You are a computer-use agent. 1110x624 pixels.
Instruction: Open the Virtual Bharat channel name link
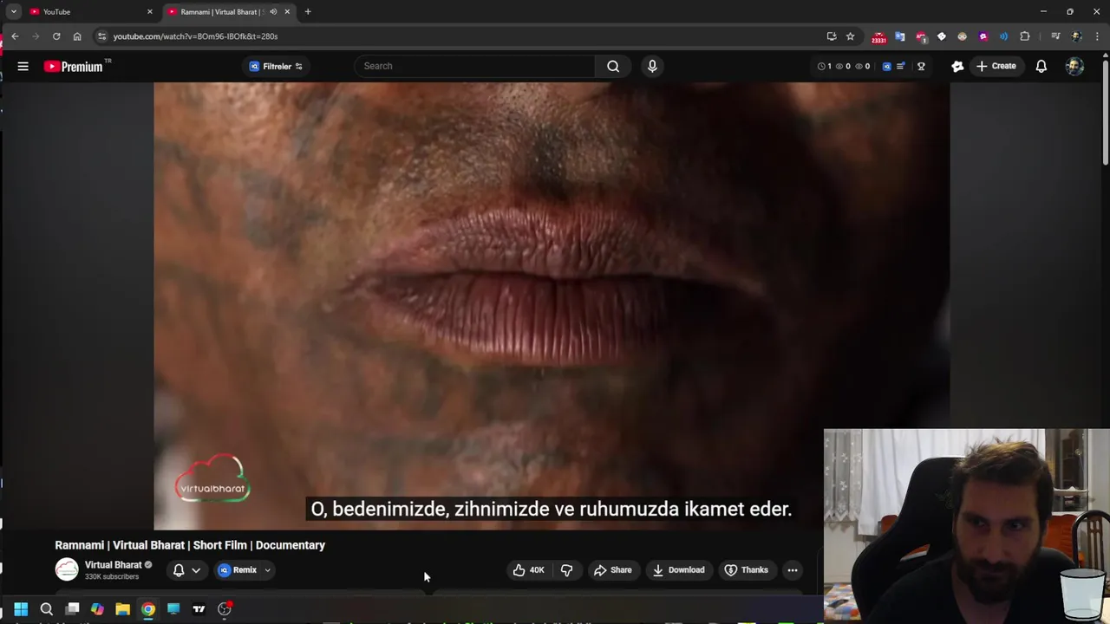click(x=113, y=565)
